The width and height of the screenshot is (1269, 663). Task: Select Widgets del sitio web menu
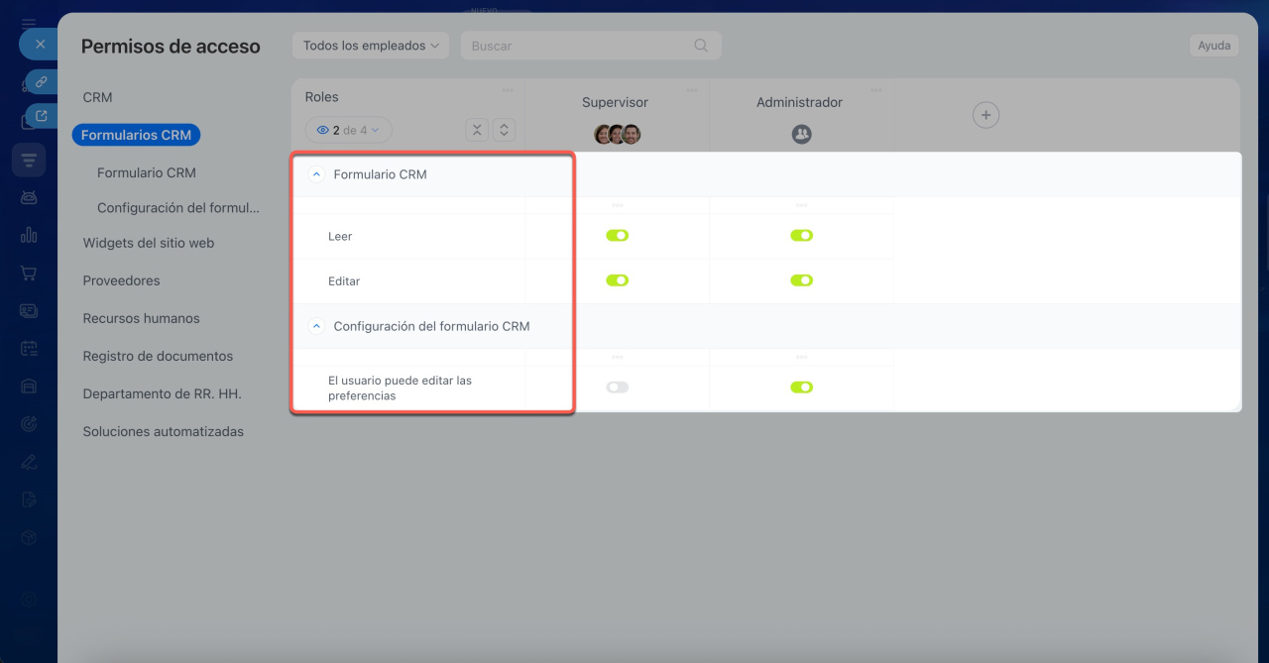click(149, 243)
